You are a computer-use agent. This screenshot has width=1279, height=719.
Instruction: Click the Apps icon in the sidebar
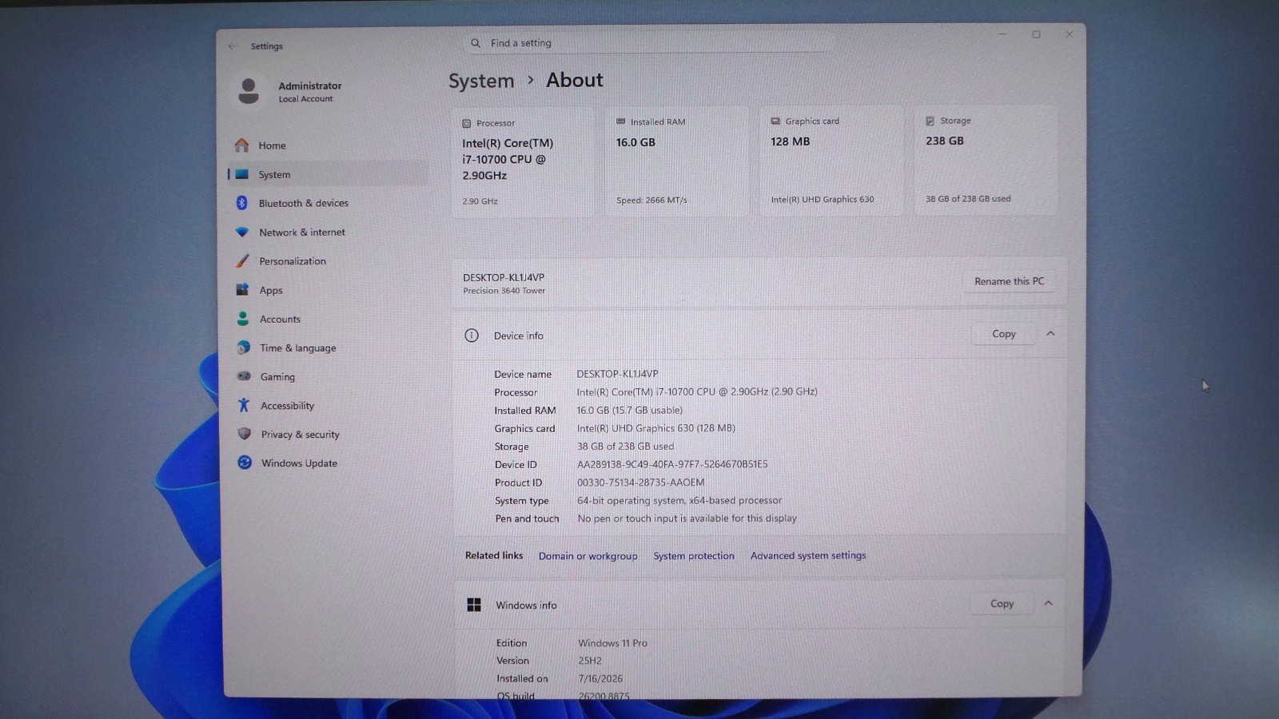click(242, 290)
